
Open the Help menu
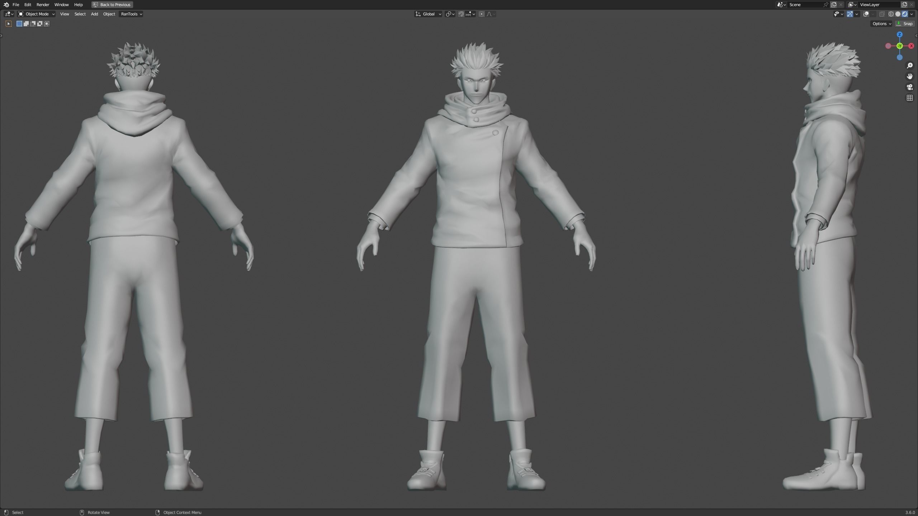click(x=78, y=5)
